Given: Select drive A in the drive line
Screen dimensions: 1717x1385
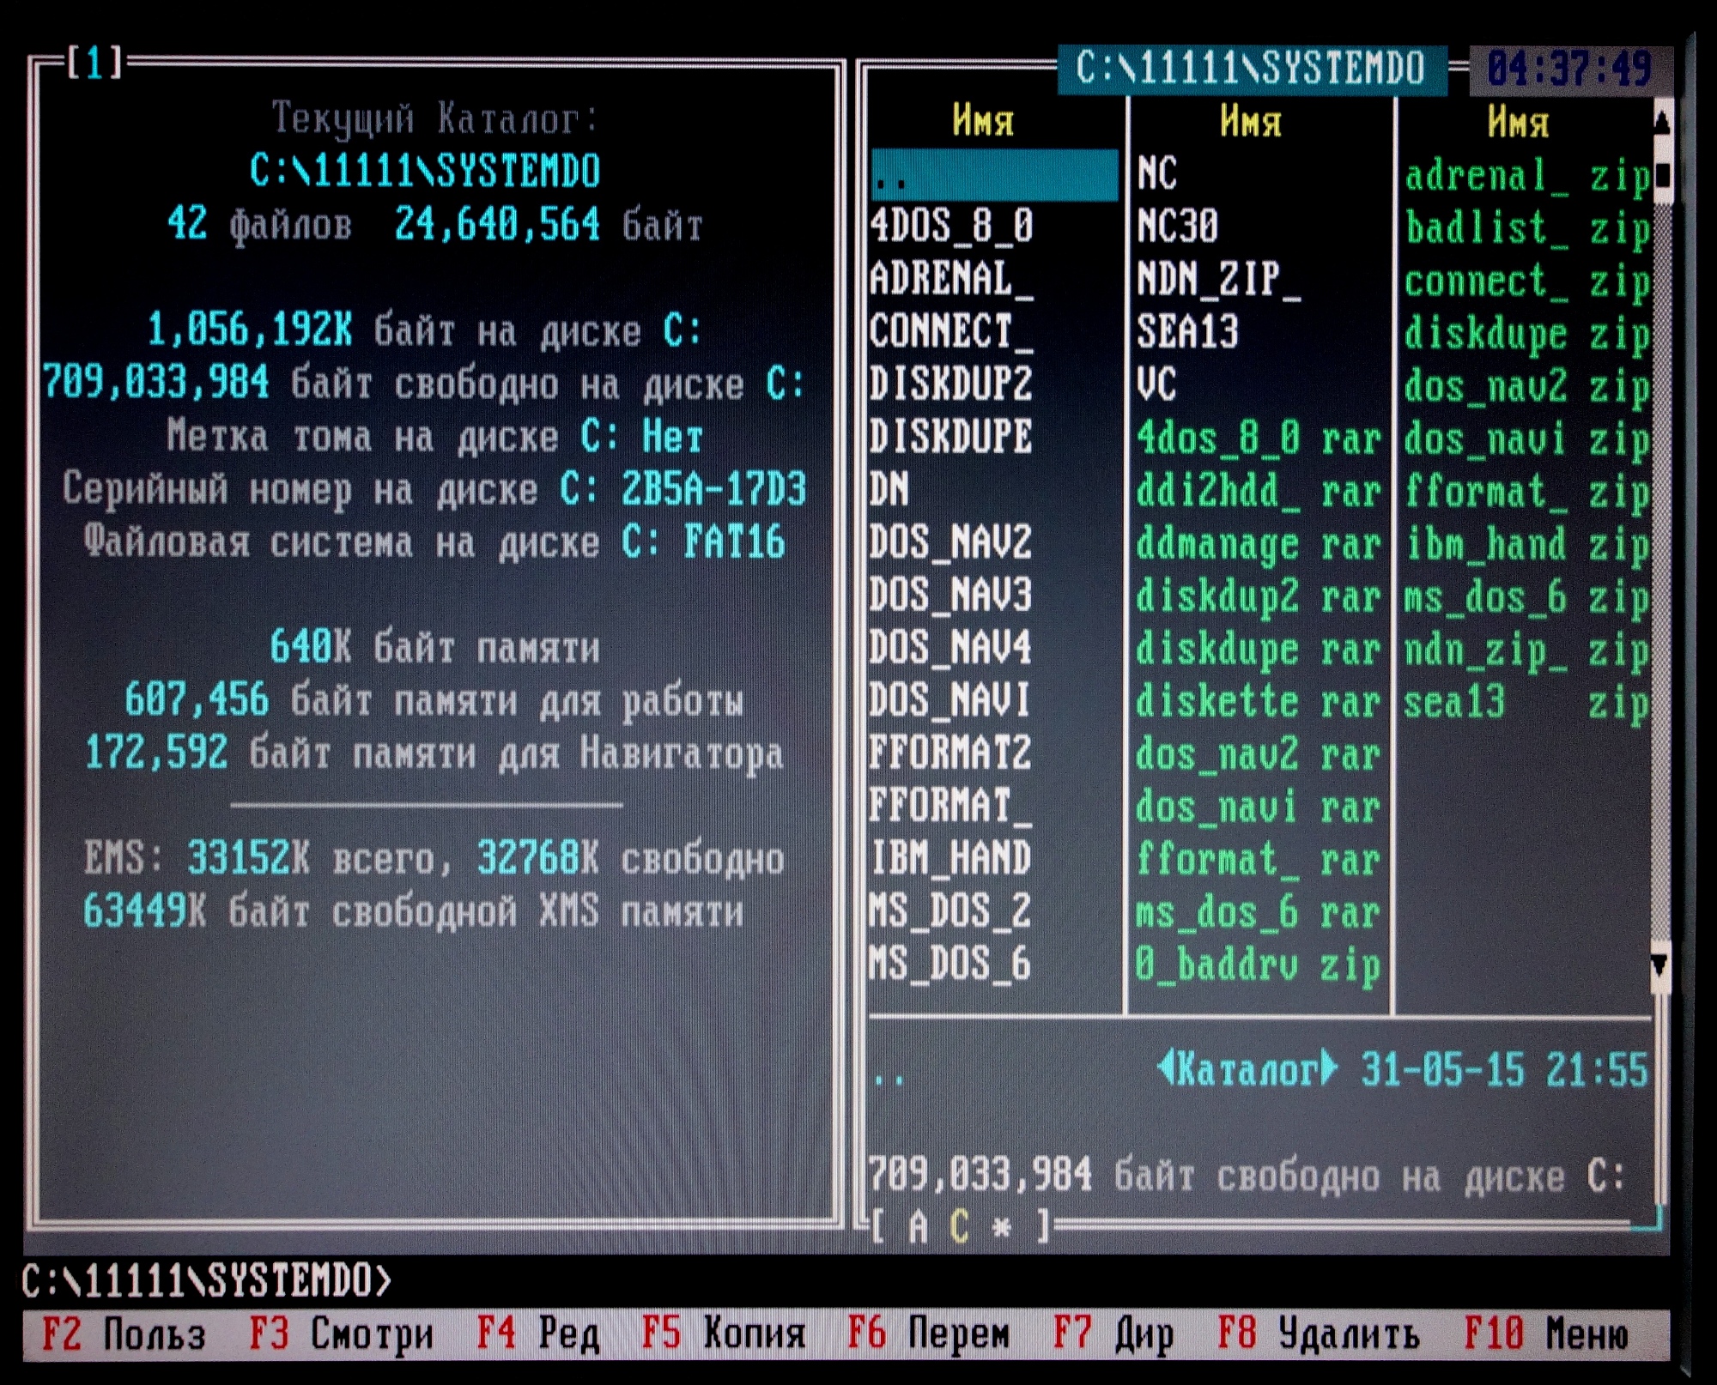Looking at the screenshot, I should pyautogui.click(x=917, y=1227).
